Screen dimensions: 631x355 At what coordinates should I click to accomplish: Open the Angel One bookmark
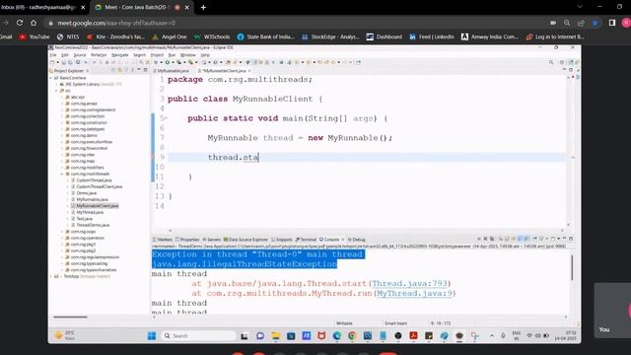[169, 36]
